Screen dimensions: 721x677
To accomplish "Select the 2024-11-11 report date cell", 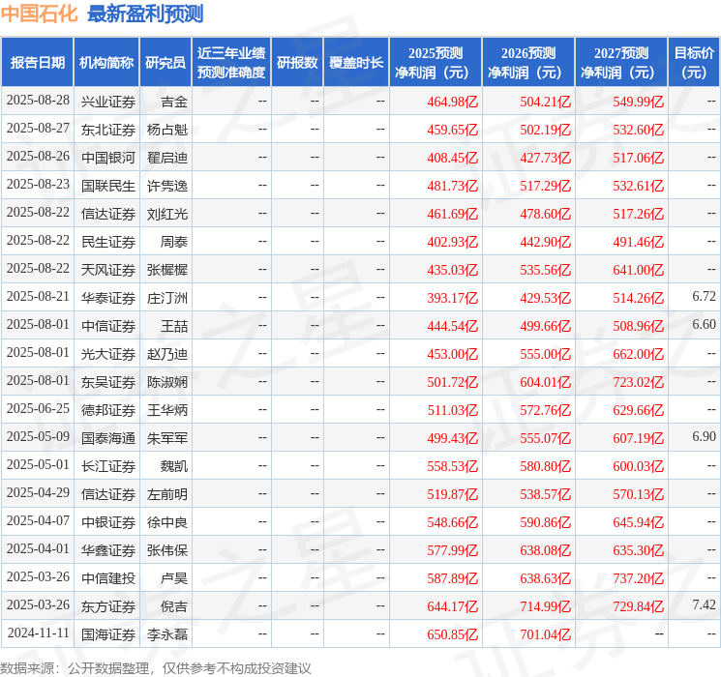I will pyautogui.click(x=38, y=634).
